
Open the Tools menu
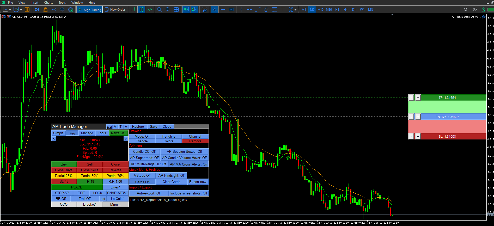click(x=62, y=3)
